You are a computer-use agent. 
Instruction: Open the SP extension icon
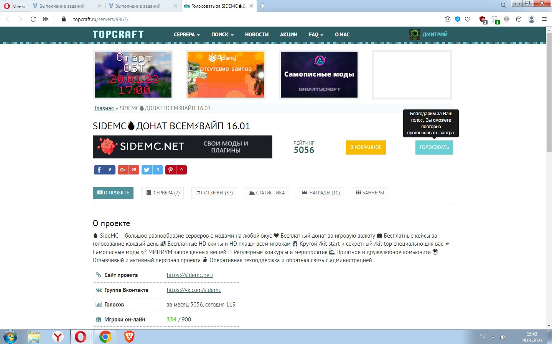(495, 20)
